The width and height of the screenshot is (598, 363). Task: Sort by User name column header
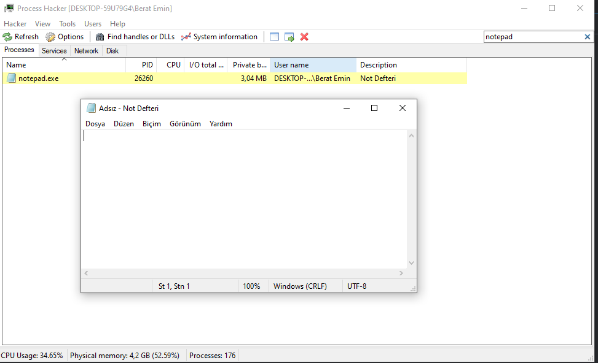coord(313,65)
